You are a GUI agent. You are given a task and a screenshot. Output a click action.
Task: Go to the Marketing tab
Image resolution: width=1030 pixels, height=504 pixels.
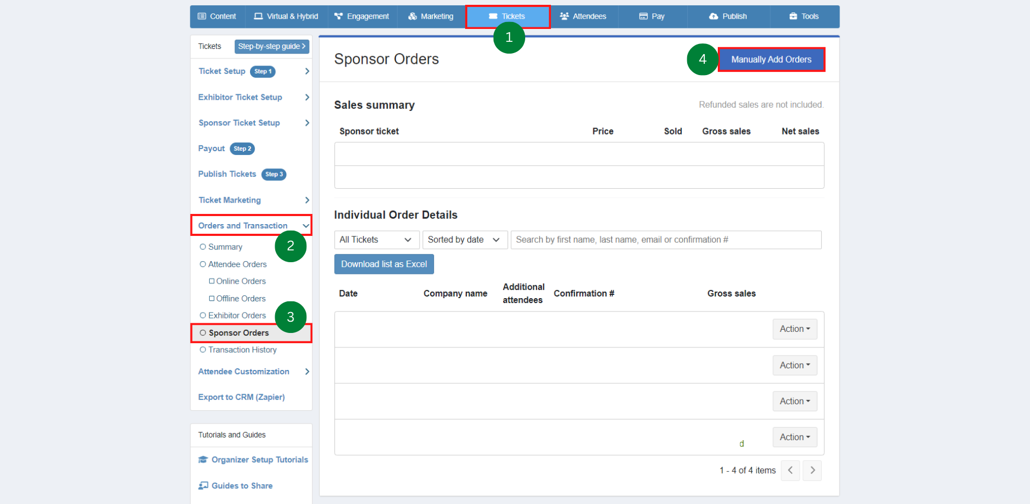pyautogui.click(x=431, y=17)
